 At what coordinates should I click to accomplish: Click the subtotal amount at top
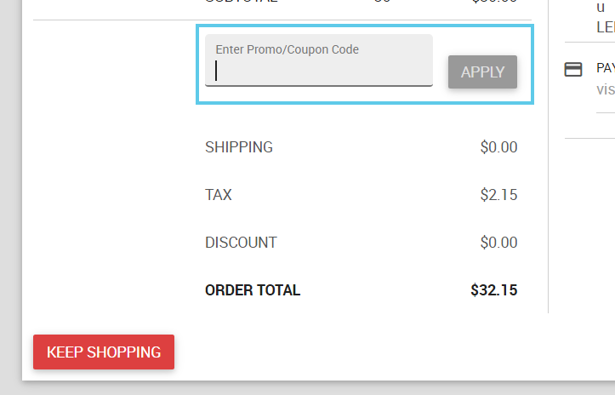click(494, 2)
